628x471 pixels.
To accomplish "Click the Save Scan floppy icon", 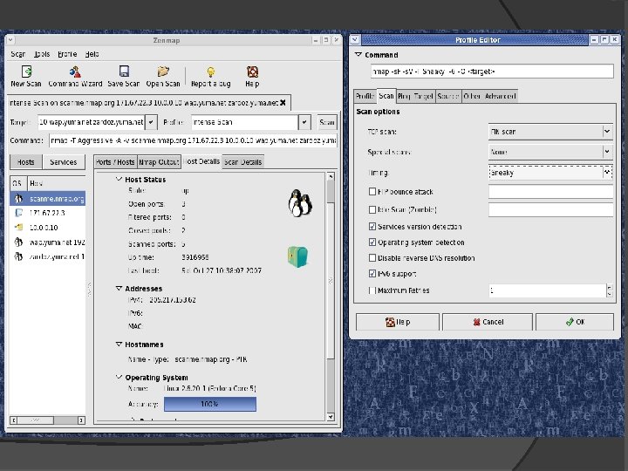I will 124,72.
